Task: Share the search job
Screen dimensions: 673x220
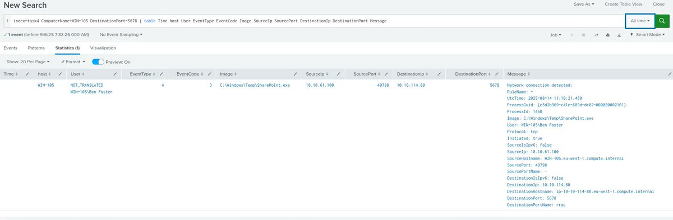Action: point(596,35)
